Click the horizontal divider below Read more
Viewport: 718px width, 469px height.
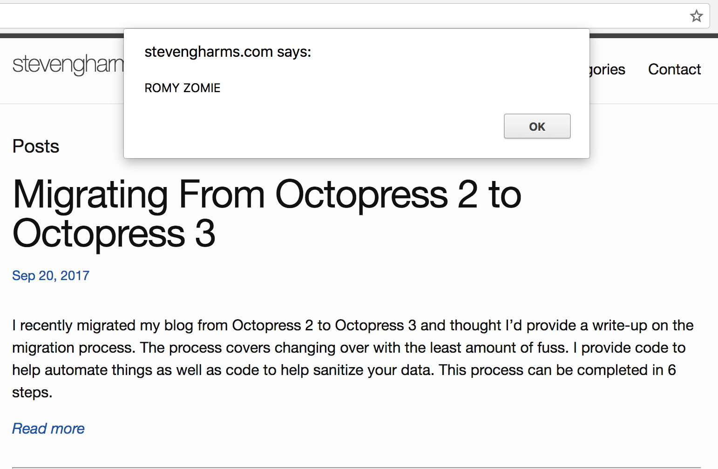pyautogui.click(x=357, y=467)
